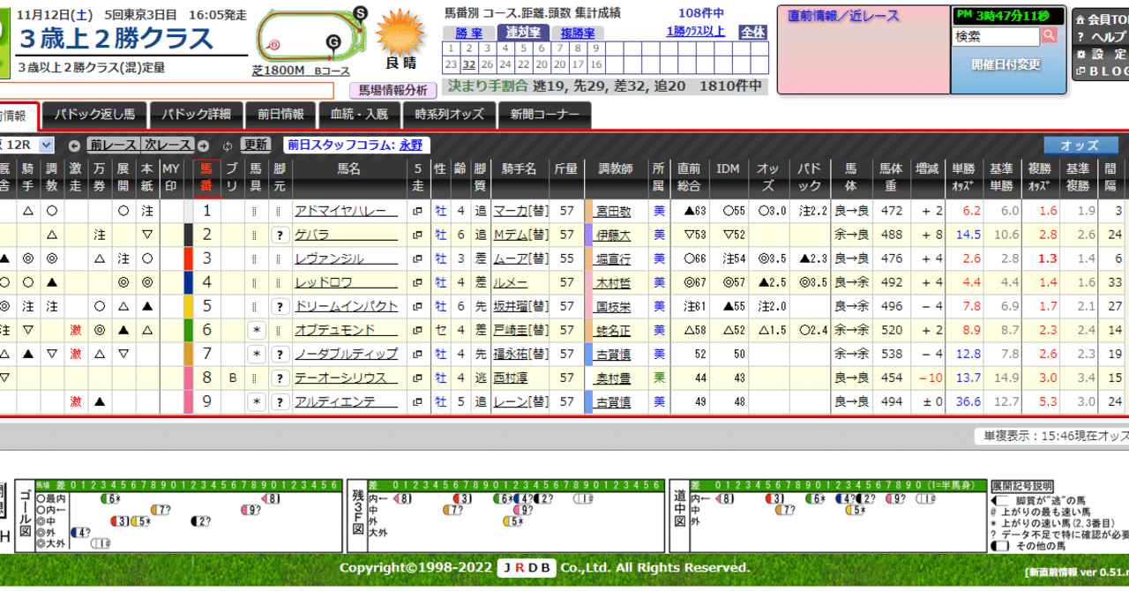This screenshot has height=591, width=1129.
Task: Click the 会員TOP home icon
Action: [1080, 19]
